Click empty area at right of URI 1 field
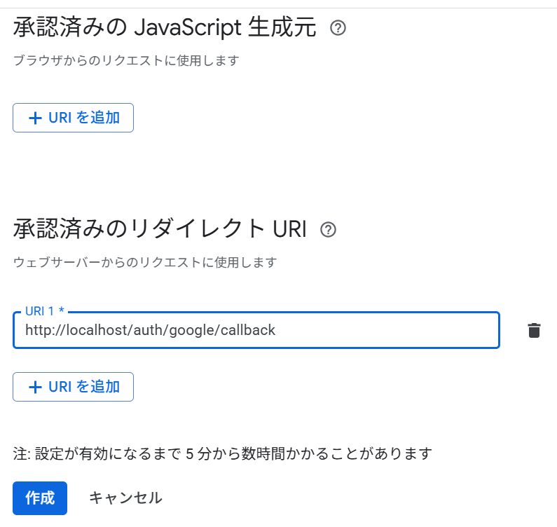The width and height of the screenshot is (557, 527). click(x=387, y=330)
